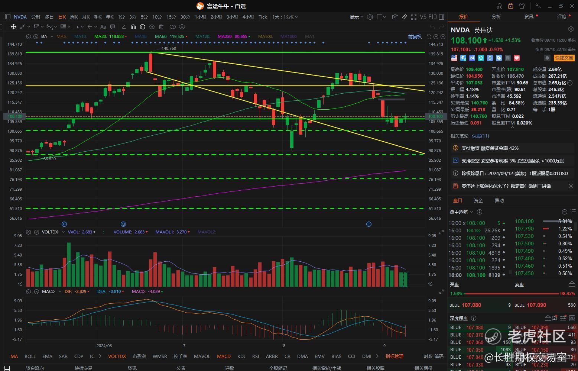Toggle the right sidebar panel
This screenshot has width=578, height=371.
442,17
